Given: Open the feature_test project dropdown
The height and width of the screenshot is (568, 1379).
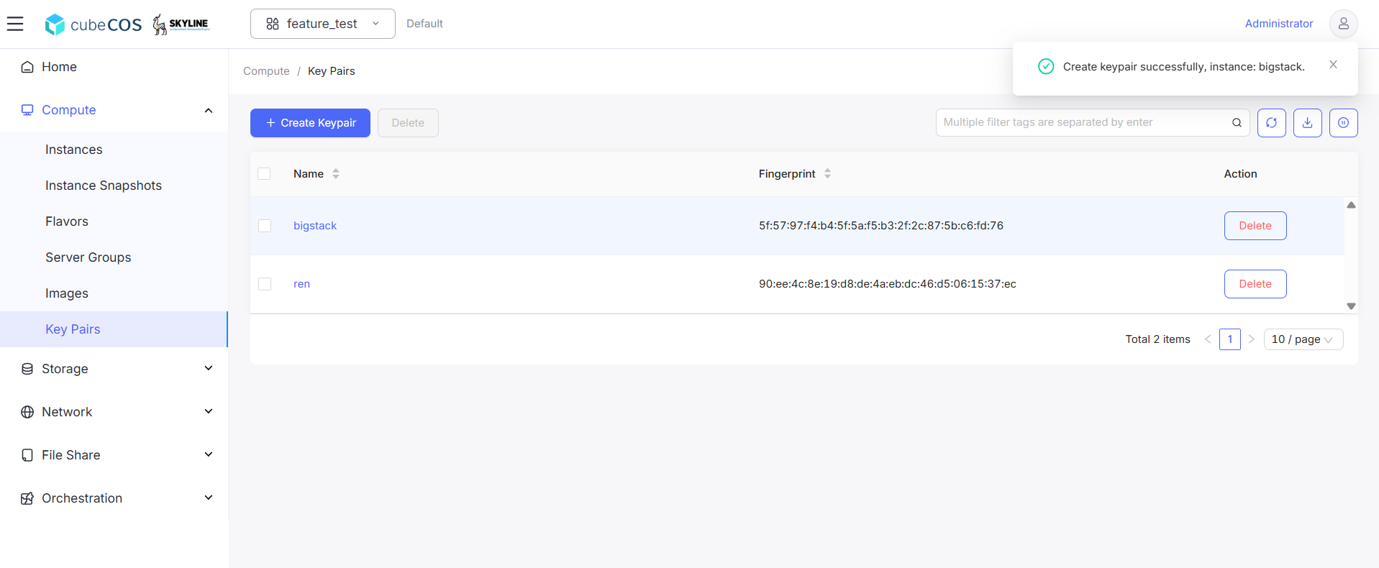Looking at the screenshot, I should click(323, 24).
